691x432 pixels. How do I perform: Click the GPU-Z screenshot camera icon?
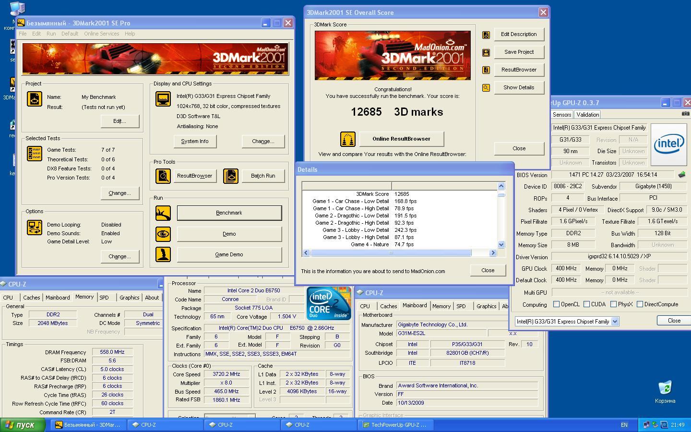click(686, 114)
